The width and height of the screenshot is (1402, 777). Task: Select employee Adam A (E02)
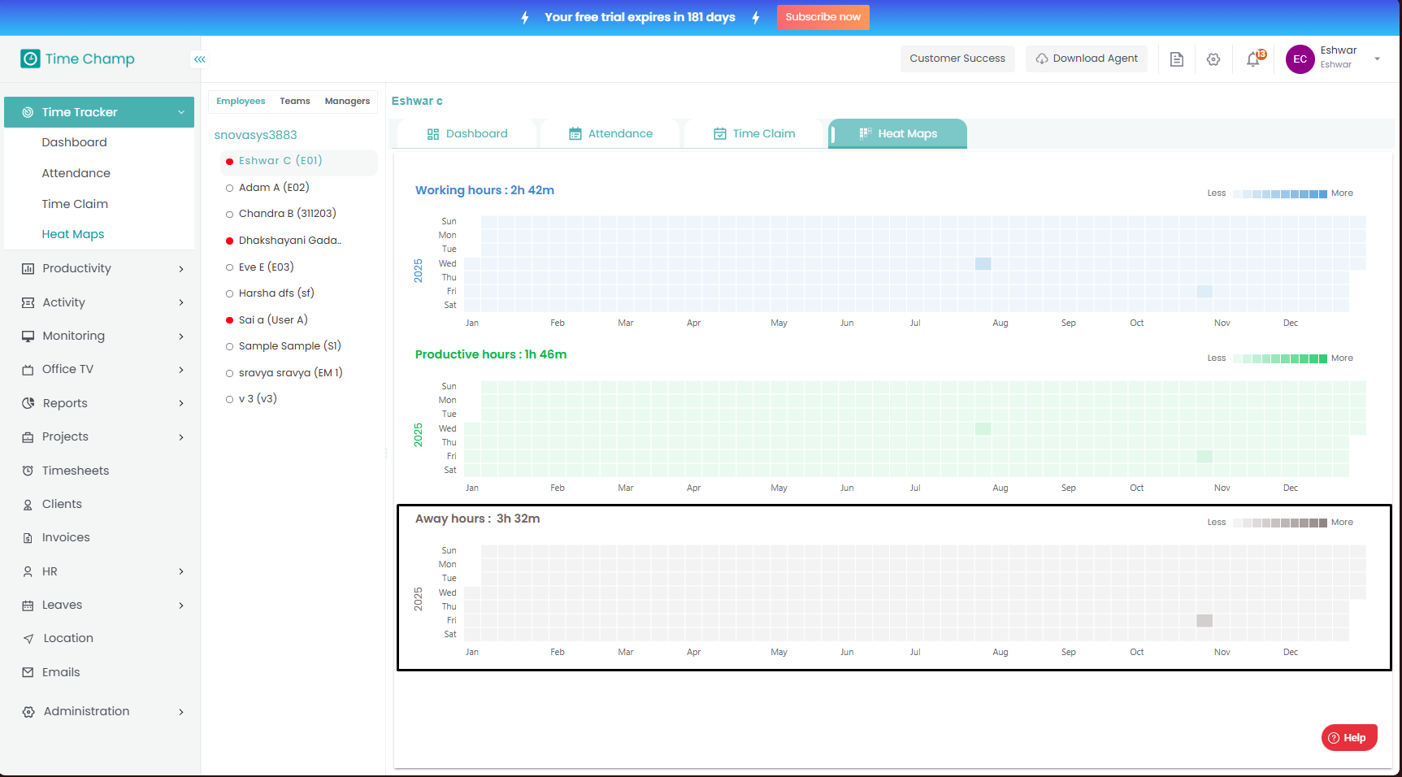pyautogui.click(x=274, y=188)
